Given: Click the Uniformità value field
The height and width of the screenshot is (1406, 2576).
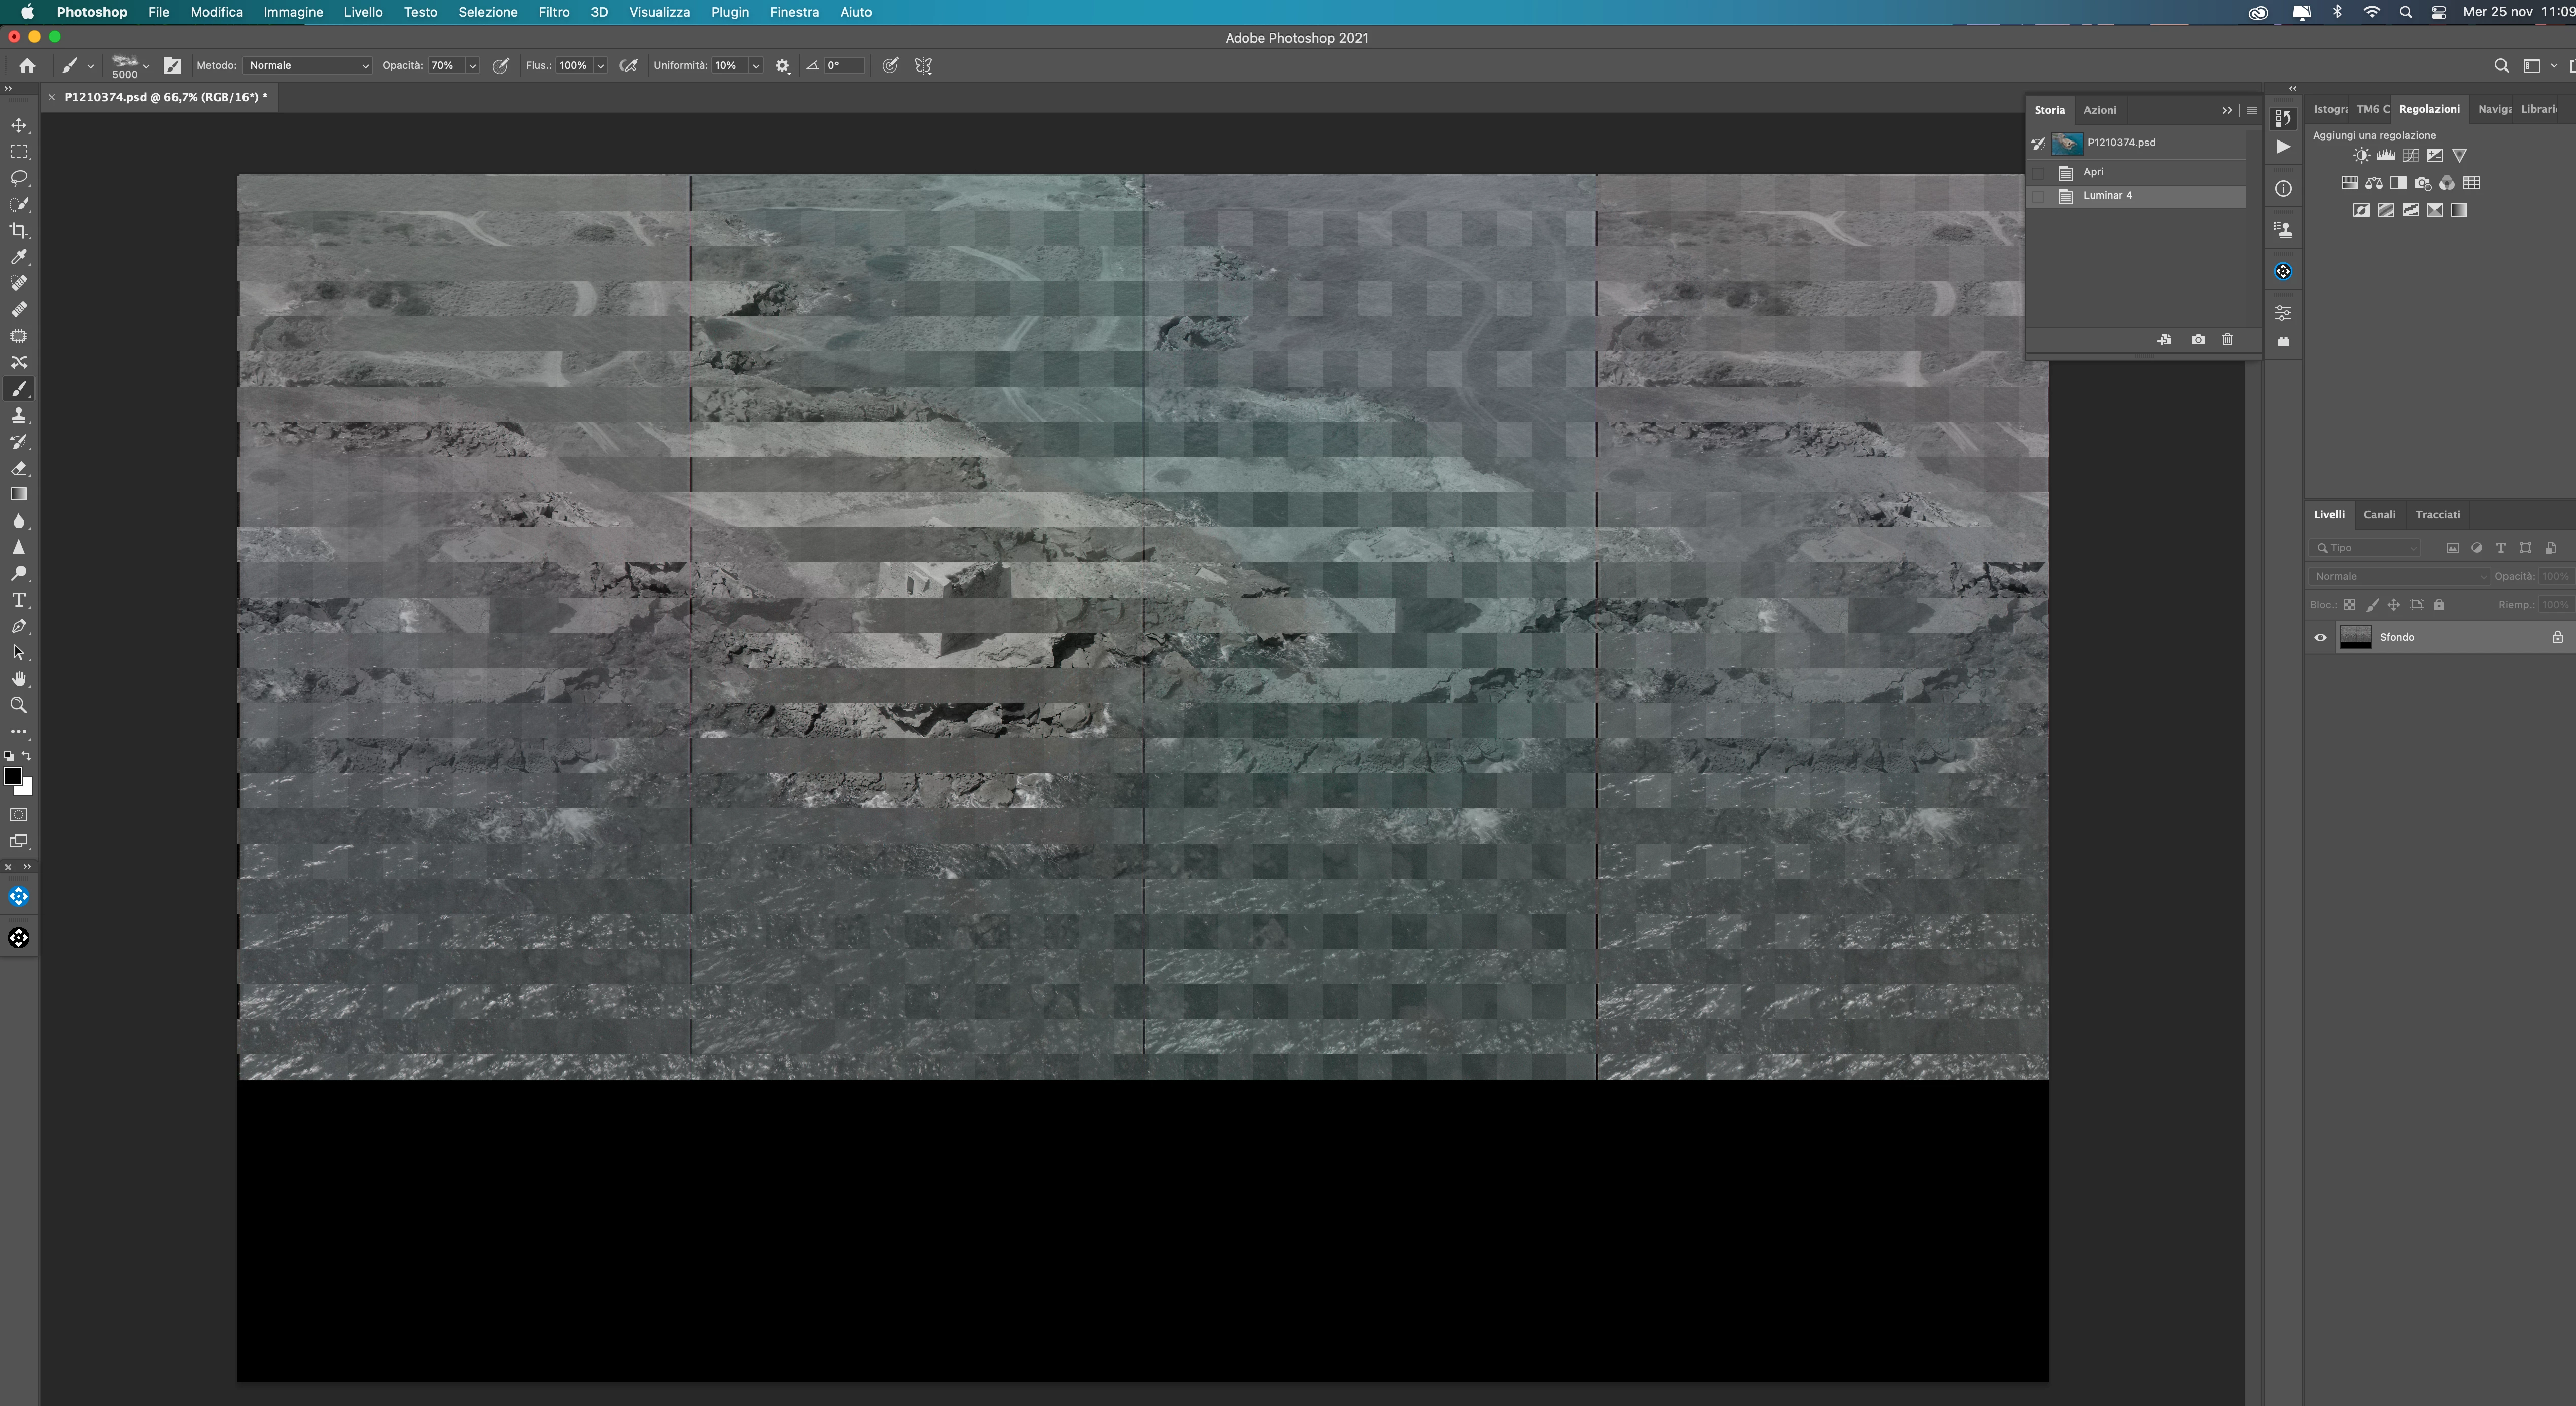Looking at the screenshot, I should (728, 66).
